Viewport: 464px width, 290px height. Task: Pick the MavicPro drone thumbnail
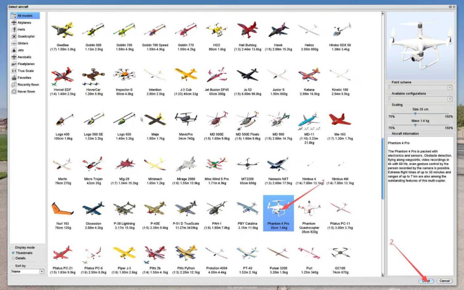tap(186, 120)
